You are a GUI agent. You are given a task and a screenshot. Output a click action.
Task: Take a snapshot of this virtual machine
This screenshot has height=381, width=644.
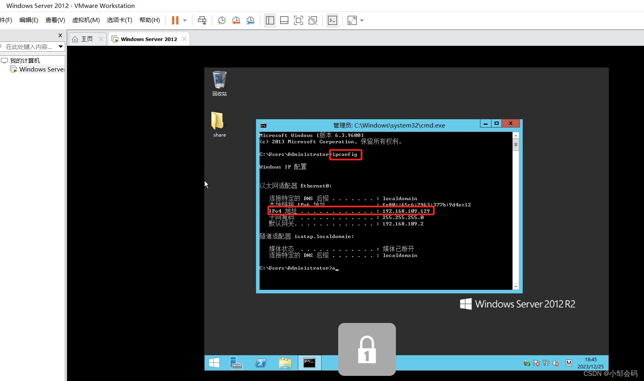click(221, 21)
